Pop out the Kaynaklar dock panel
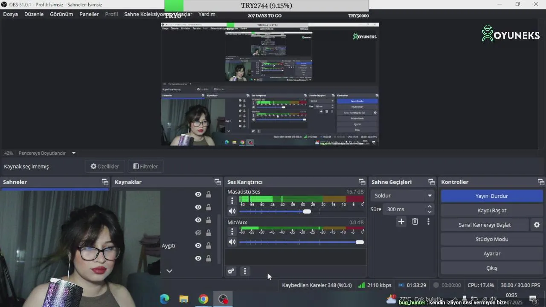The width and height of the screenshot is (546, 307). point(218,182)
